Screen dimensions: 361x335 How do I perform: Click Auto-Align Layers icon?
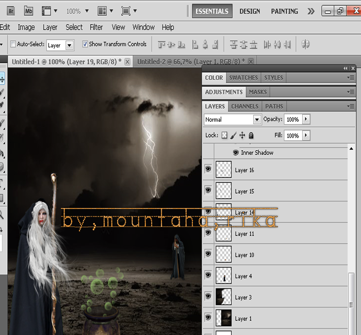click(x=305, y=44)
